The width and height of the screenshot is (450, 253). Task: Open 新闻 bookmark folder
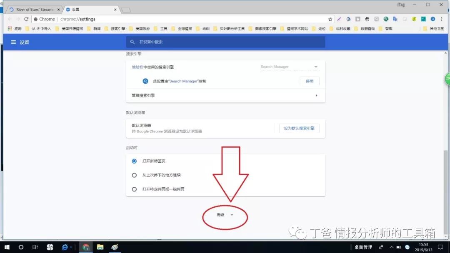coord(94,29)
